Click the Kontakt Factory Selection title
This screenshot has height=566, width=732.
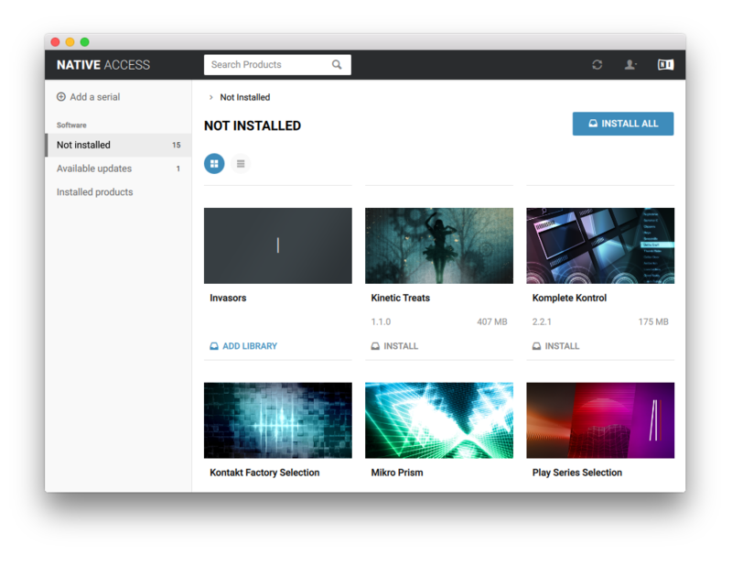point(264,473)
